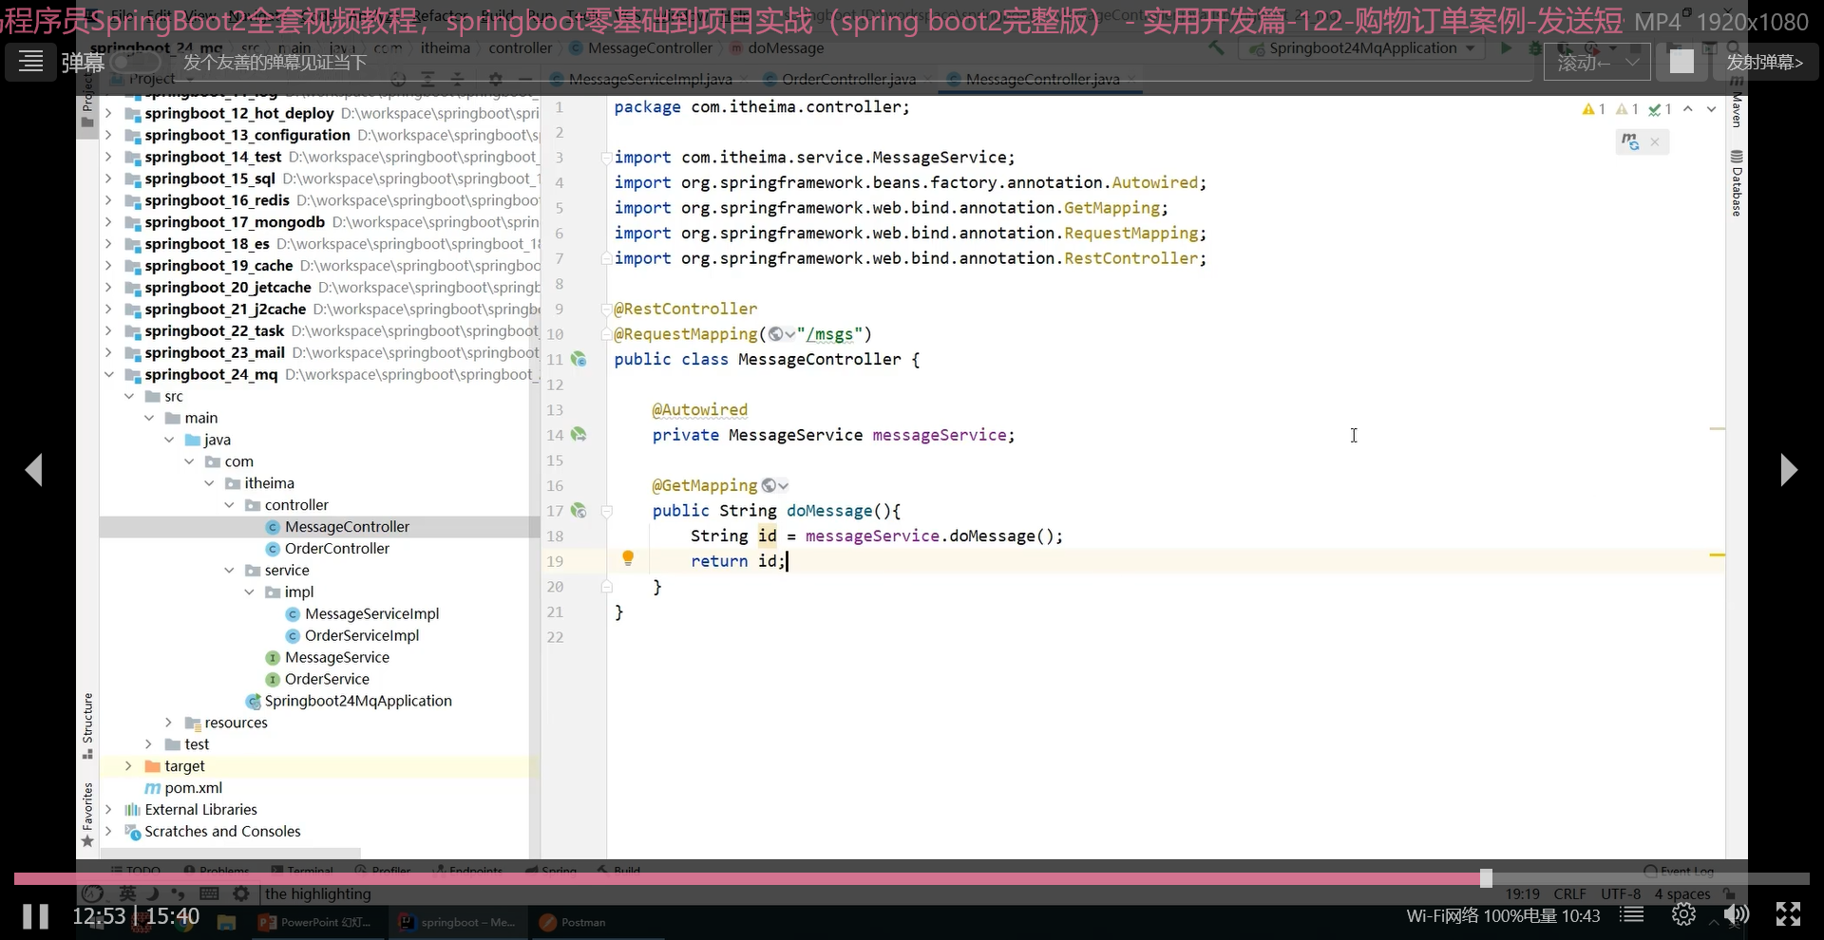
Task: Expand External Libraries node
Action: (108, 809)
